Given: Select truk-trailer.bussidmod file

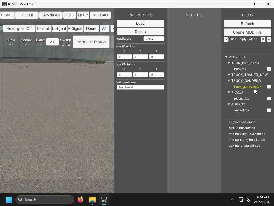Looking at the screenshot, I should [x=244, y=146].
